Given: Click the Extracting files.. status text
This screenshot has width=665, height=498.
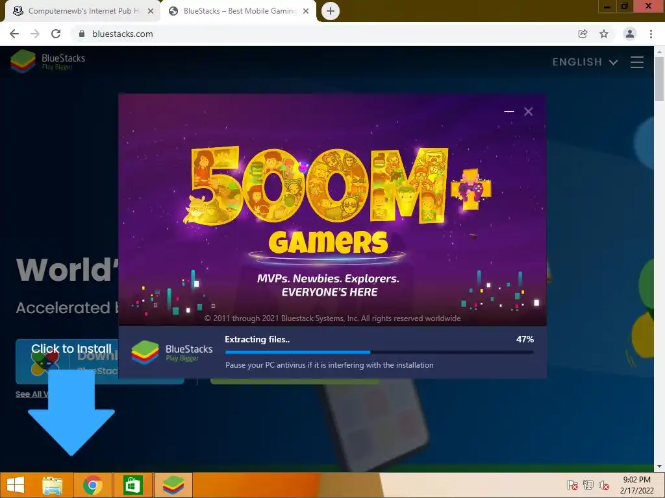Looking at the screenshot, I should click(257, 339).
